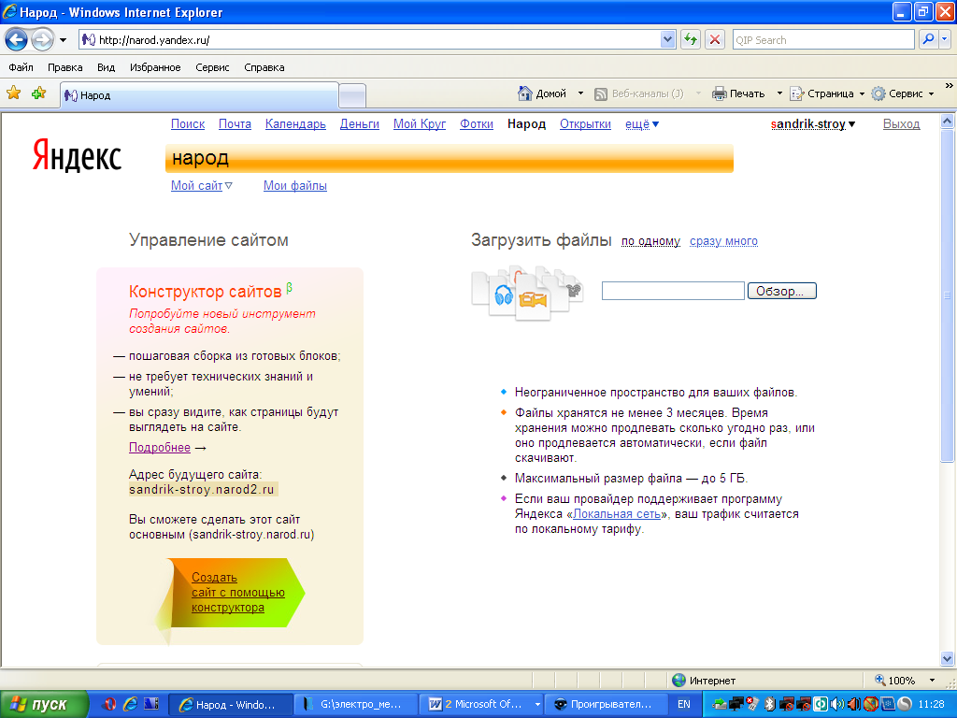
Task: Click the пуск Start button
Action: (44, 705)
